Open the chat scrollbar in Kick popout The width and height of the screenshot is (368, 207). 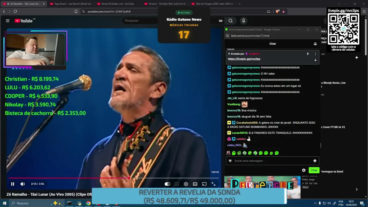pyautogui.click(x=320, y=145)
